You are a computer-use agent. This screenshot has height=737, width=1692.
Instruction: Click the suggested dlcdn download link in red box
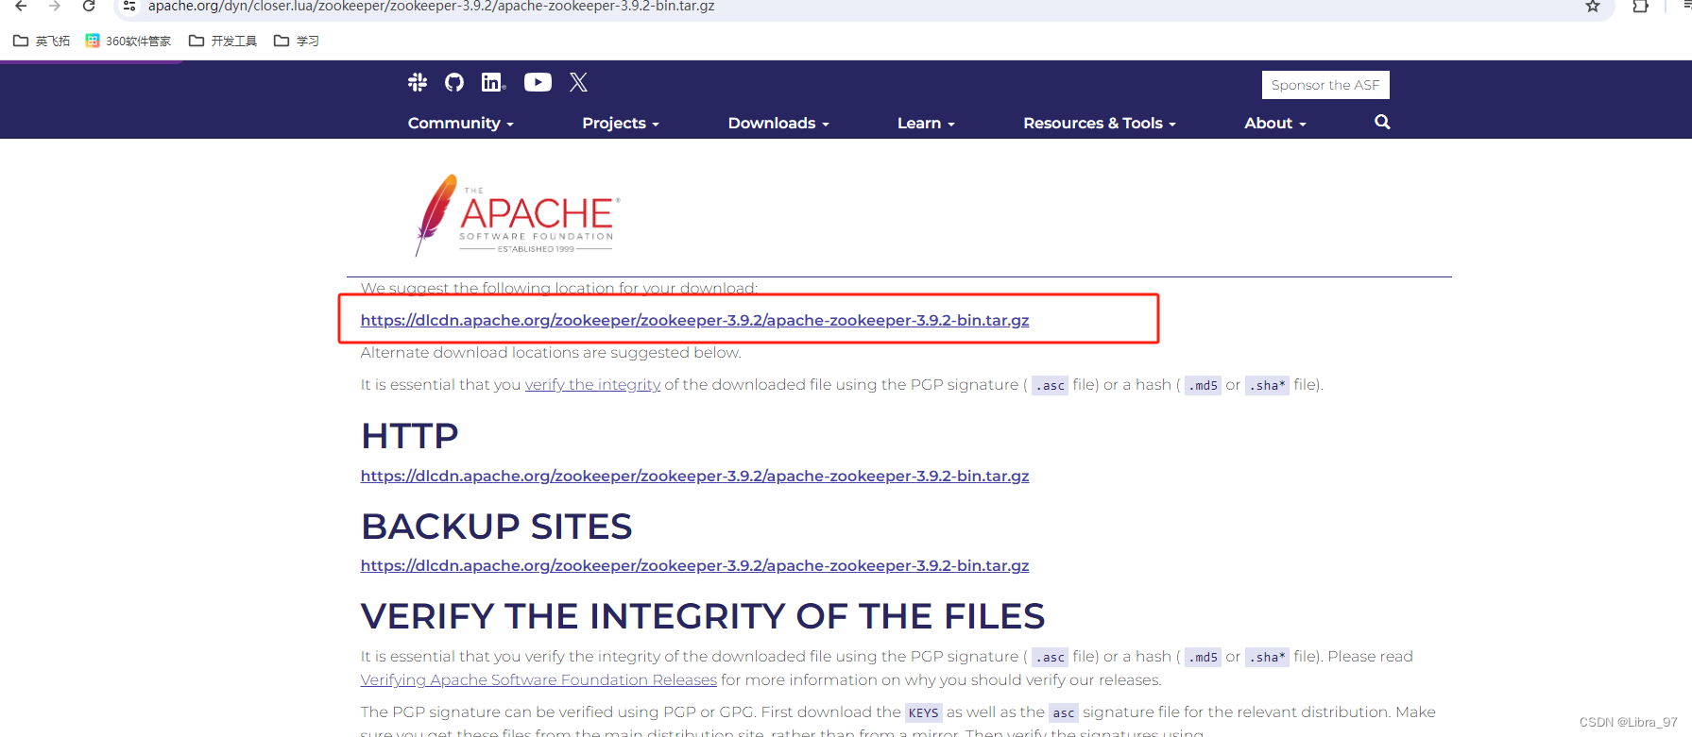click(694, 320)
